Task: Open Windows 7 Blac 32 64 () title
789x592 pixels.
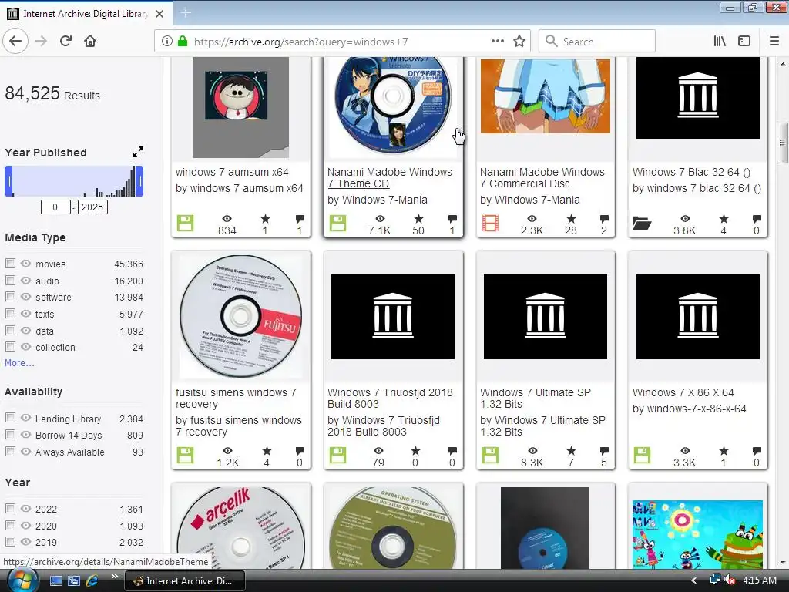Action: [x=691, y=172]
